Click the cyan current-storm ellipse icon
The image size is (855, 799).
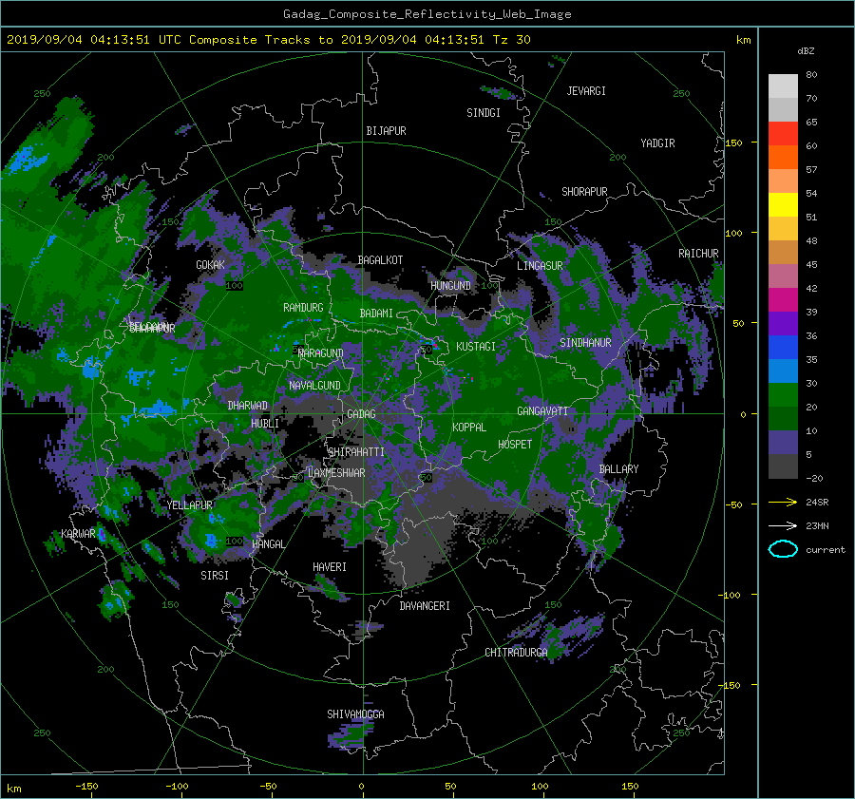[783, 549]
